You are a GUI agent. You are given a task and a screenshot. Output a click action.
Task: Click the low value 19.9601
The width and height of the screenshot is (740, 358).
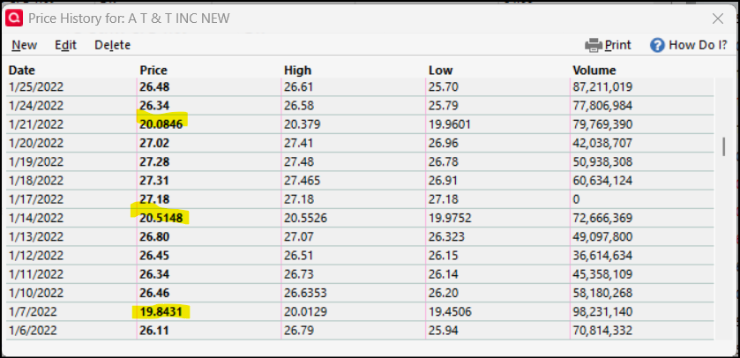pos(450,124)
